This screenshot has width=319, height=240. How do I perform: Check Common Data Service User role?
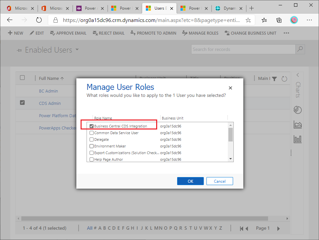click(92, 133)
